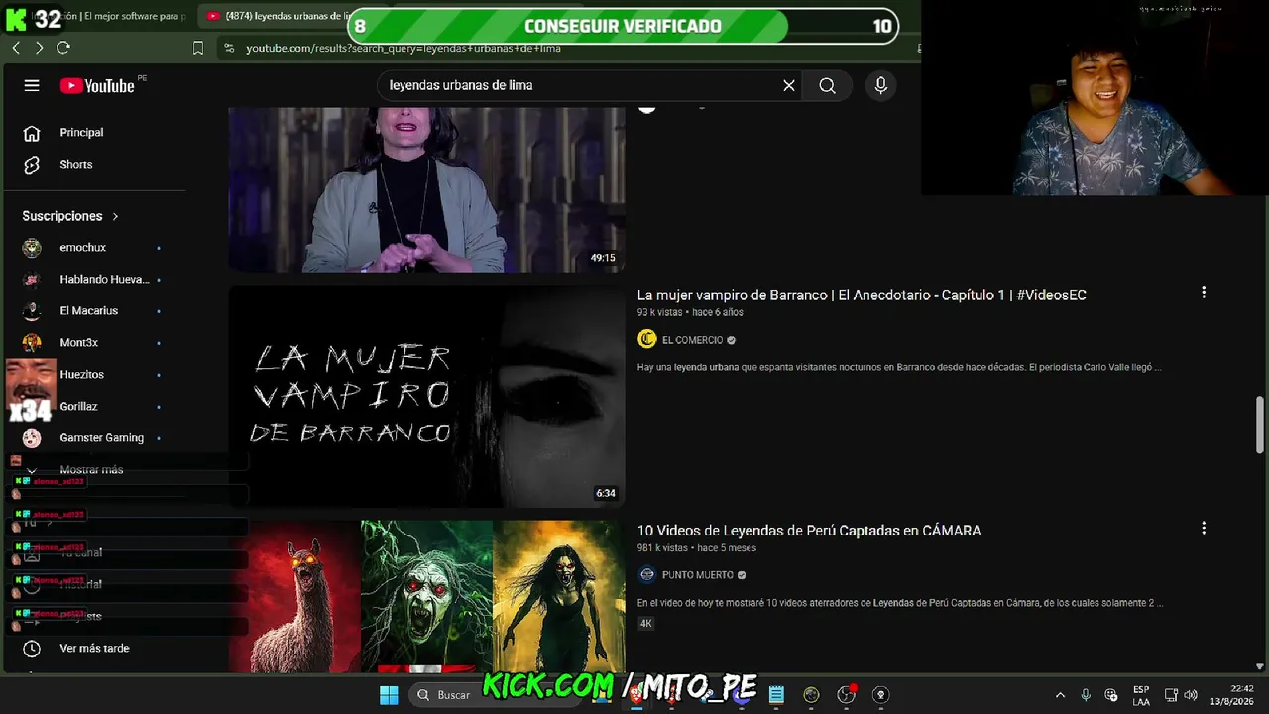The image size is (1269, 714).
Task: Open the YouTube hamburger guide menu
Action: point(32,86)
